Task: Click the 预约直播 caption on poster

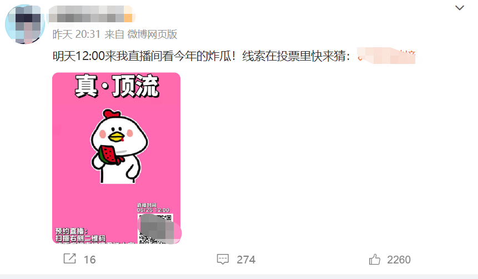Action: pyautogui.click(x=71, y=231)
